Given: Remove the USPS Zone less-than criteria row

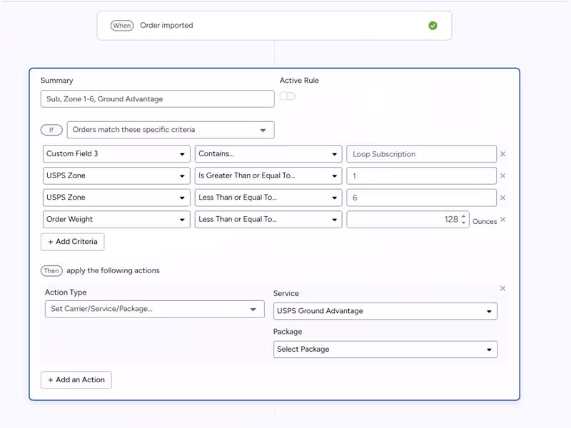Looking at the screenshot, I should 502,198.
